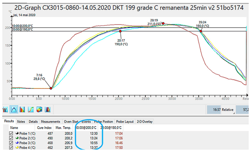The height and width of the screenshot is (152, 250).
Task: Click the red time value 17:50
Action: pyautogui.click(x=119, y=148)
